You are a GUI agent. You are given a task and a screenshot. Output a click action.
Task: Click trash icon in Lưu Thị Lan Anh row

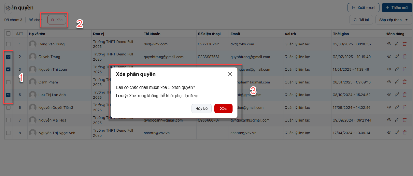click(x=404, y=94)
